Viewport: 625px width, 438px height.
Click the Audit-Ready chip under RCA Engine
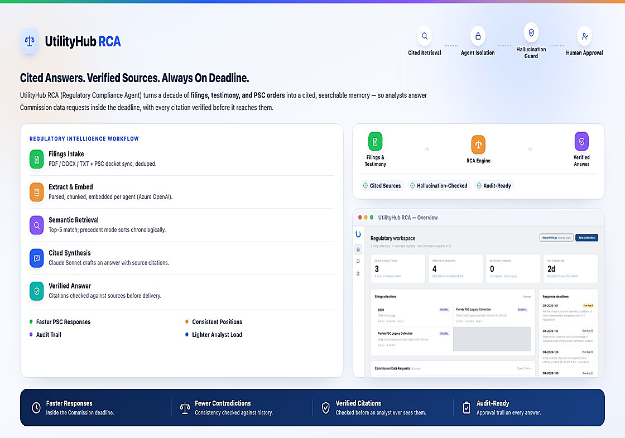pos(493,185)
